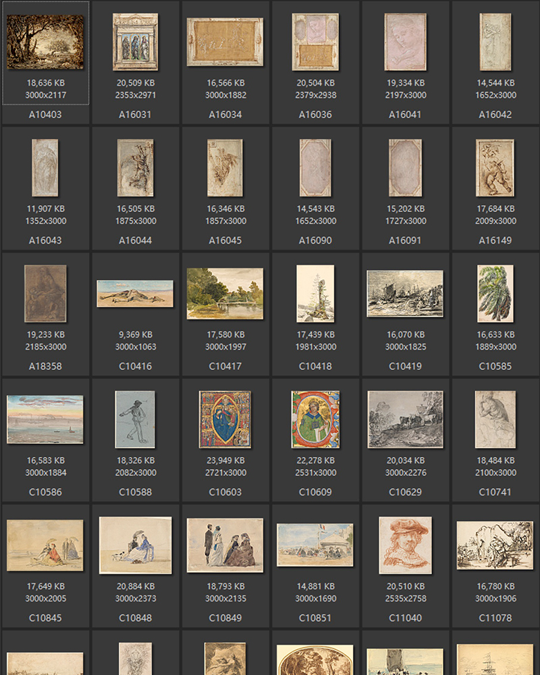This screenshot has height=675, width=540.
Task: Click the C10419 harbor boats etching
Action: (x=405, y=294)
